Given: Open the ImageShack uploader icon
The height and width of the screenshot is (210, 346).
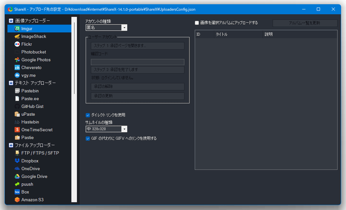Looking at the screenshot, I should point(17,37).
